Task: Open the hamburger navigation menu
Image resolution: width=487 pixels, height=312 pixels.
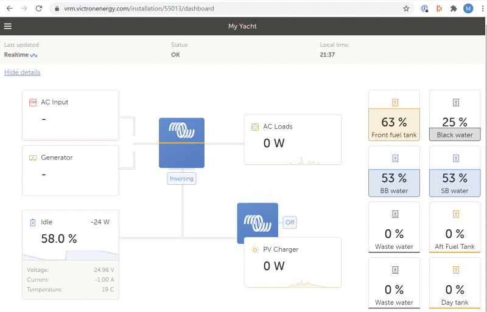Action: tap(8, 26)
